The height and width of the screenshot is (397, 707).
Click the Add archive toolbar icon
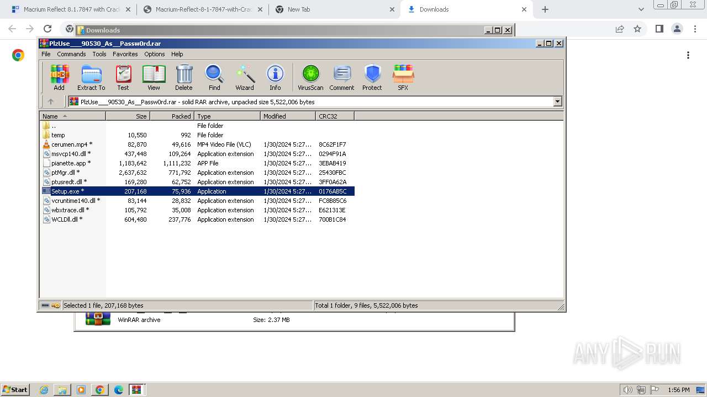click(x=59, y=77)
